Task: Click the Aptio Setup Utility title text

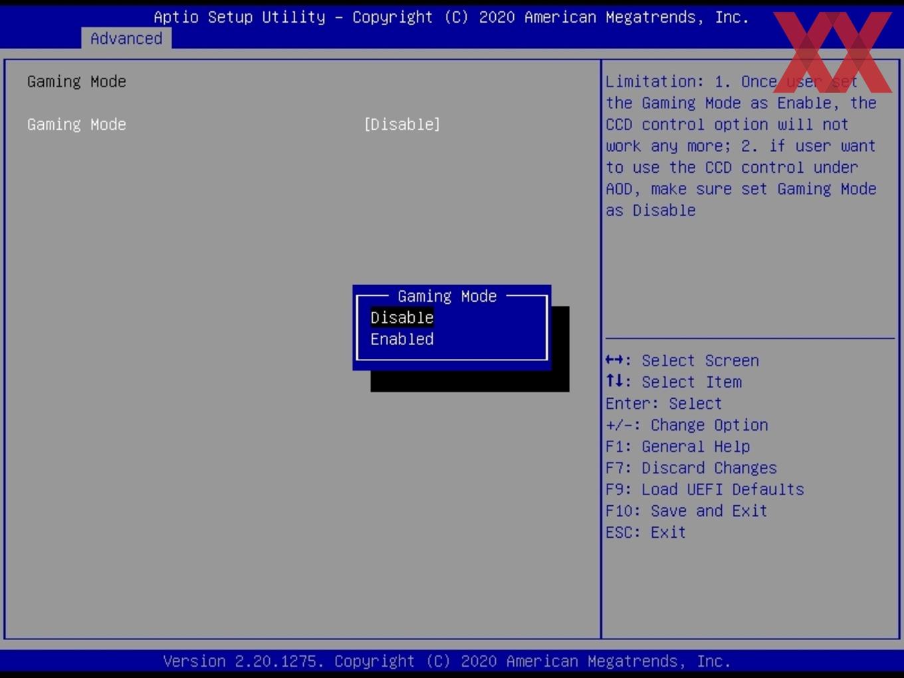Action: pyautogui.click(x=451, y=17)
